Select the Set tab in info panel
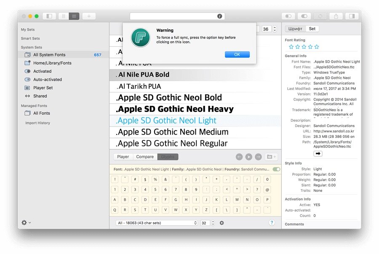 312,29
